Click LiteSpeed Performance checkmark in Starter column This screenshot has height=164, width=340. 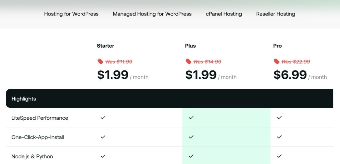[x=103, y=118]
